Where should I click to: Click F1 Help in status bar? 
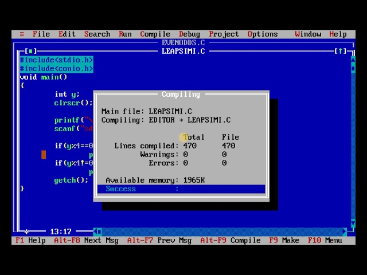pos(30,241)
